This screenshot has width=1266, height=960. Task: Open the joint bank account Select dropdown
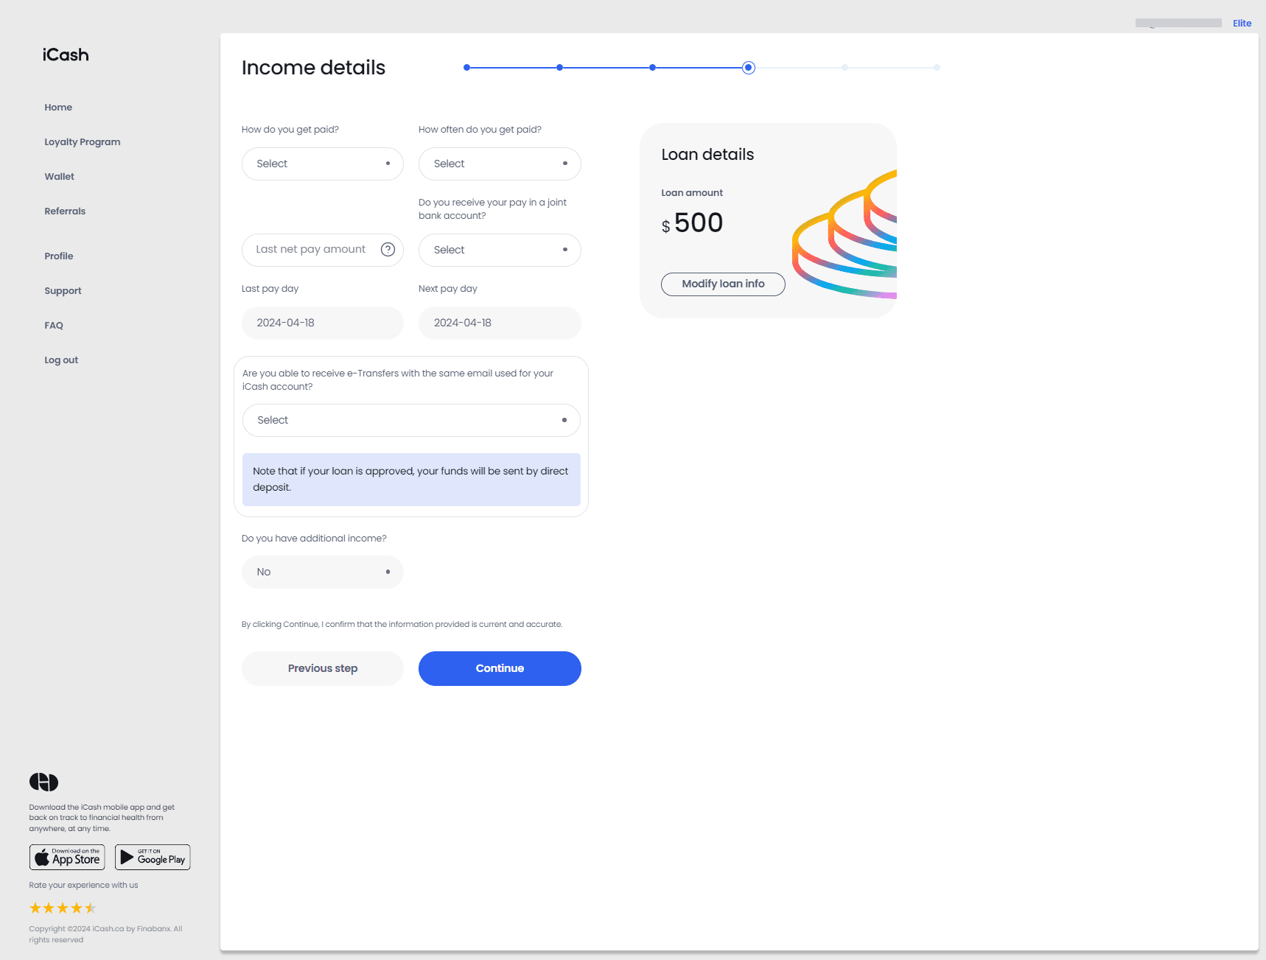500,250
